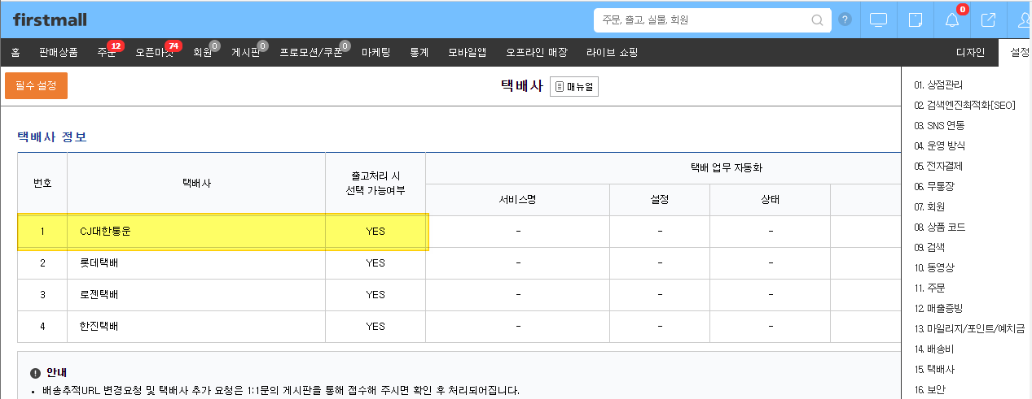Click the search magnifier icon
This screenshot has width=1032, height=399.
tap(817, 20)
